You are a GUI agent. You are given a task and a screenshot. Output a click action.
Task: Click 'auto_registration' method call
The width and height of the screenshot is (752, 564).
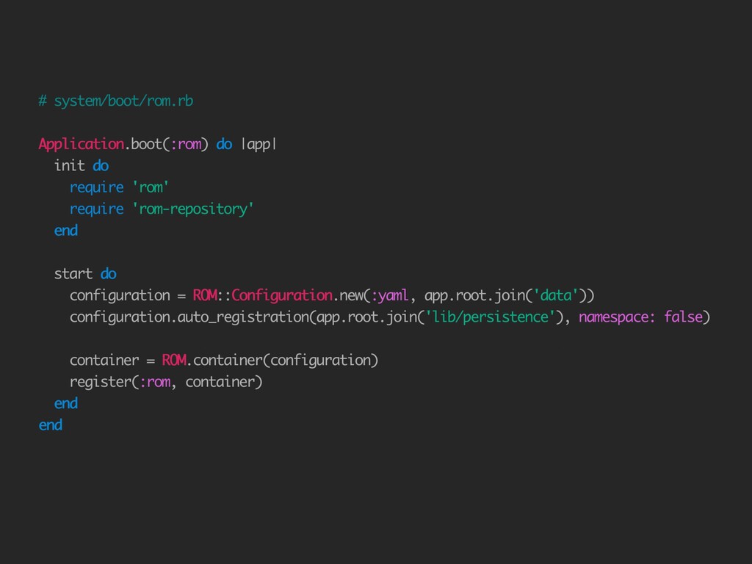coord(244,317)
